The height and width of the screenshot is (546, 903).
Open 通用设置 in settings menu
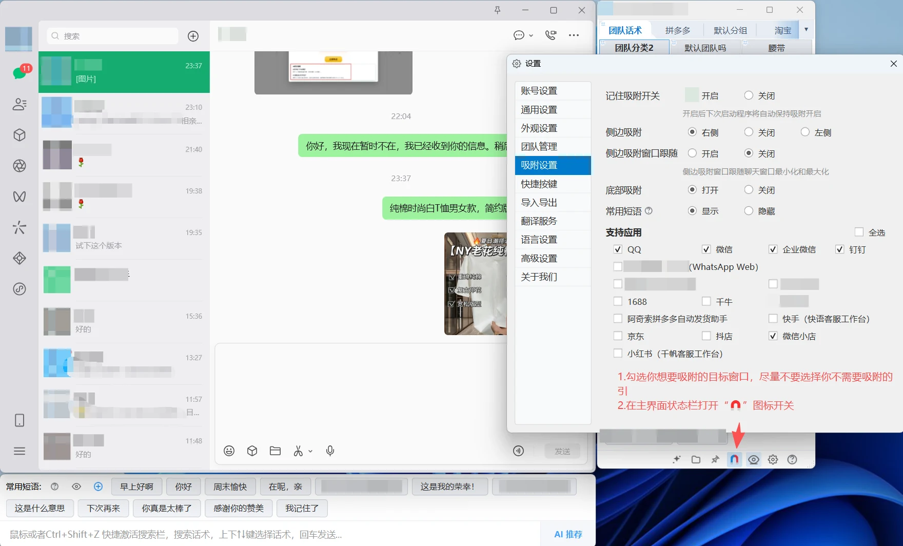pyautogui.click(x=553, y=110)
